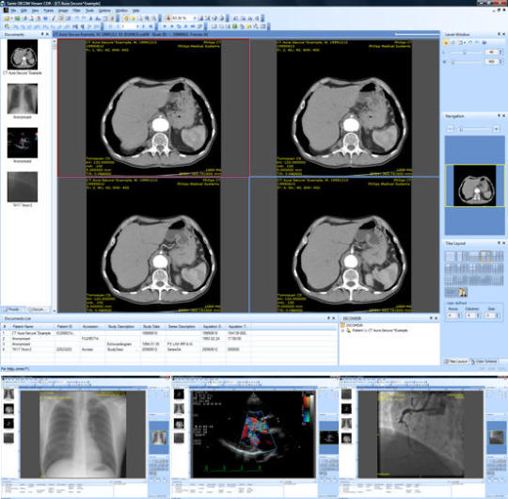This screenshot has height=499, width=508.
Task: Close the Documents List panel
Action: coord(334,318)
